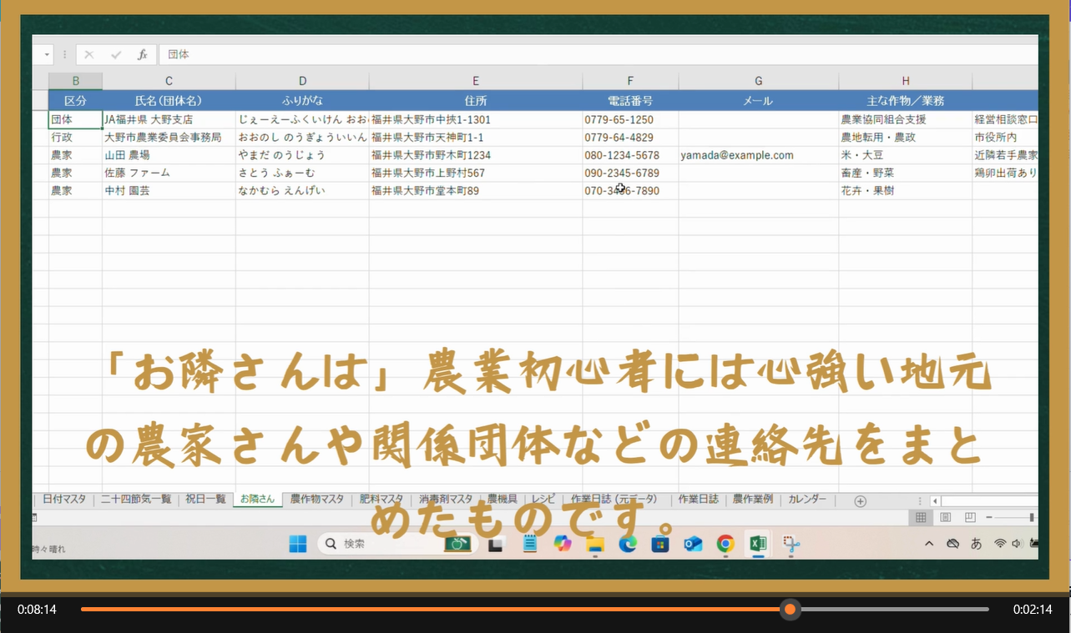
Task: Seek using the video progress slider handle
Action: coord(790,610)
